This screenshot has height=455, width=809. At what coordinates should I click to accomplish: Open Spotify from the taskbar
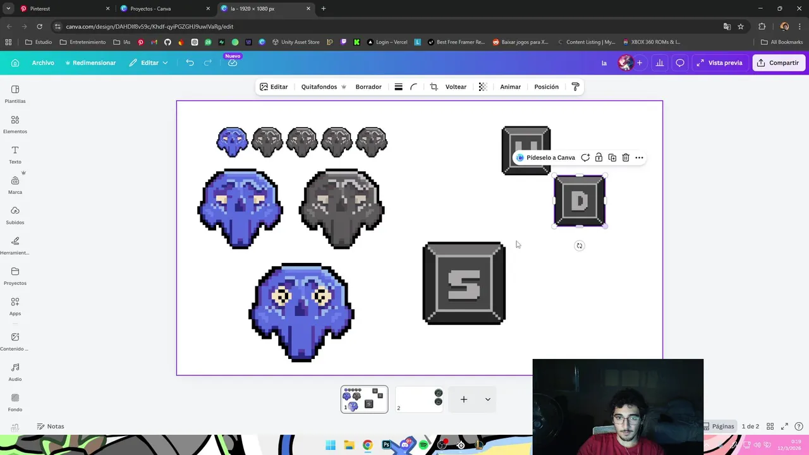pyautogui.click(x=423, y=445)
